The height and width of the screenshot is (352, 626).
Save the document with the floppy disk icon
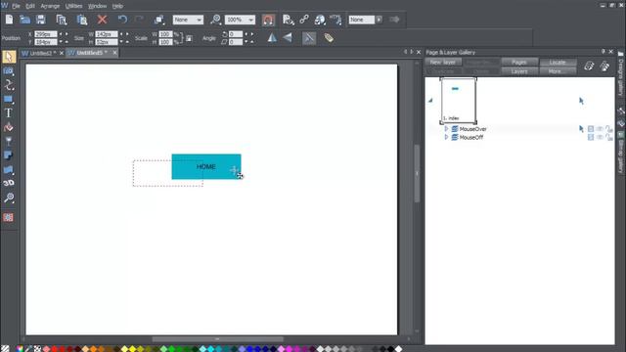[41, 20]
